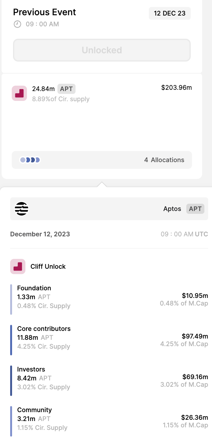Click the Foundation light purple color bar

11,299
